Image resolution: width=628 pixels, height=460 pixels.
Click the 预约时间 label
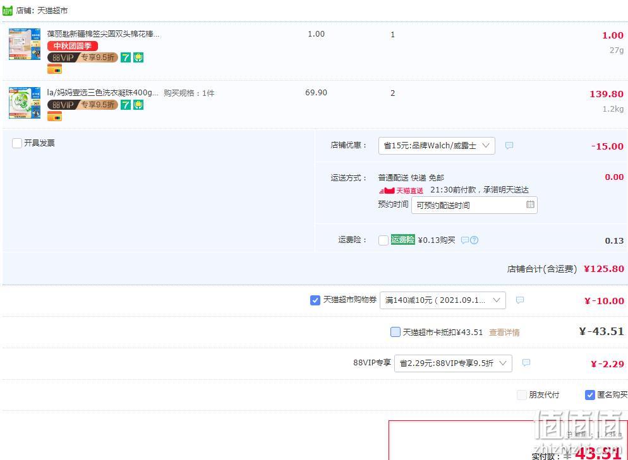click(393, 204)
